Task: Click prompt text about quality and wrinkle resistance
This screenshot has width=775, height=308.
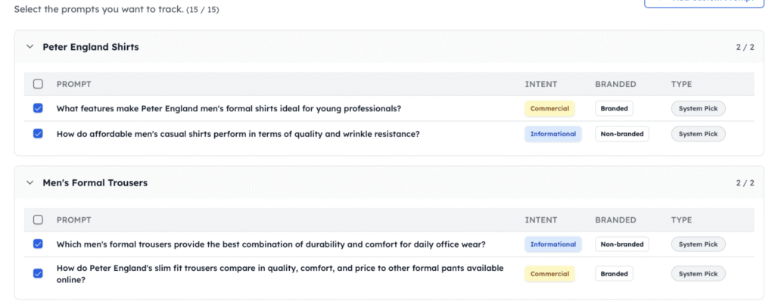Action: coord(238,133)
